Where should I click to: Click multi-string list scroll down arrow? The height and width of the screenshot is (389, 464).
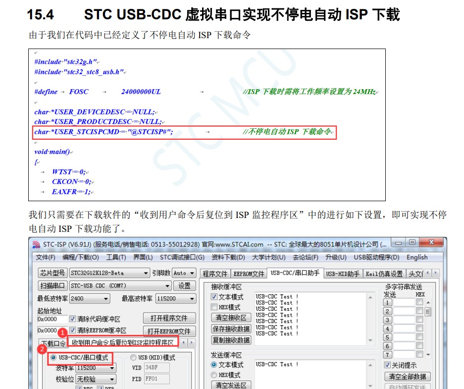coord(428,354)
